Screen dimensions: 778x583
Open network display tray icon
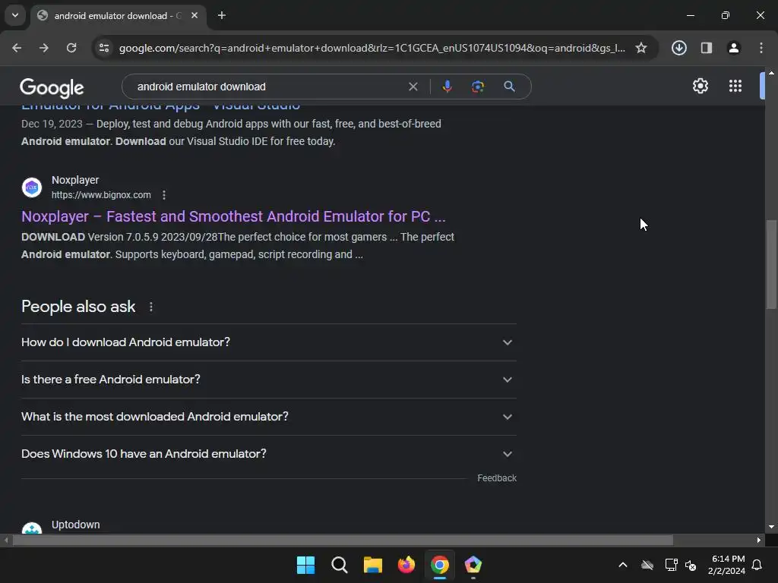(671, 565)
